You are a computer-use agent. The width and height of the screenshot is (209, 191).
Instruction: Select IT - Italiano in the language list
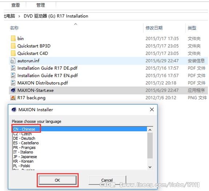(x=23, y=152)
